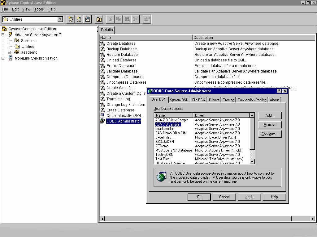Select the EZDataDSN data source entry

click(x=164, y=142)
